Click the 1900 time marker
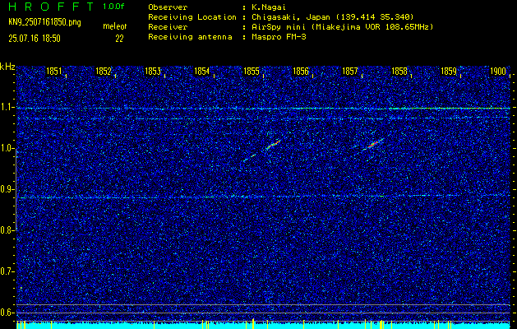Screen dimensions: 517x329 tap(498, 72)
